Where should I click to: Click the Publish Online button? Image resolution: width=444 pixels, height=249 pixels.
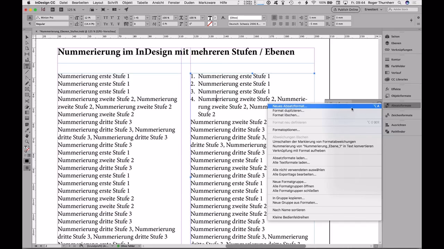tap(345, 9)
